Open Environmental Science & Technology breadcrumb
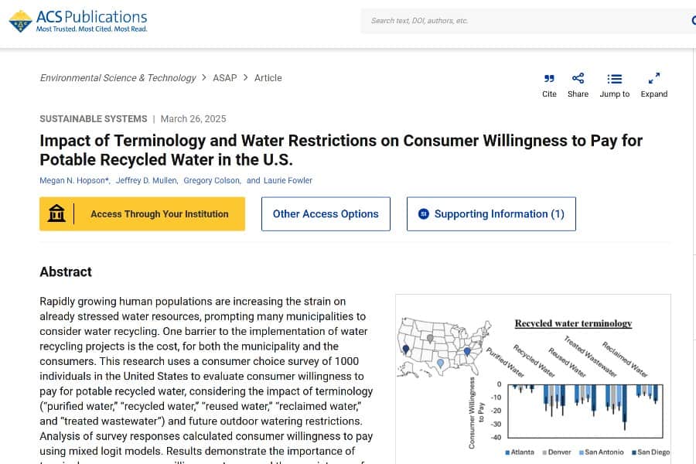 [x=118, y=78]
